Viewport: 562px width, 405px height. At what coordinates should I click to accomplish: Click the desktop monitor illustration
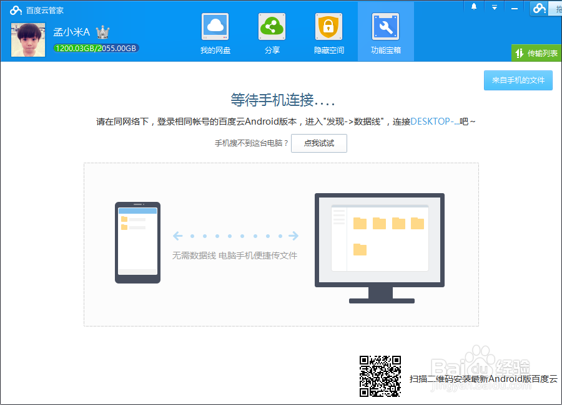tap(380, 248)
